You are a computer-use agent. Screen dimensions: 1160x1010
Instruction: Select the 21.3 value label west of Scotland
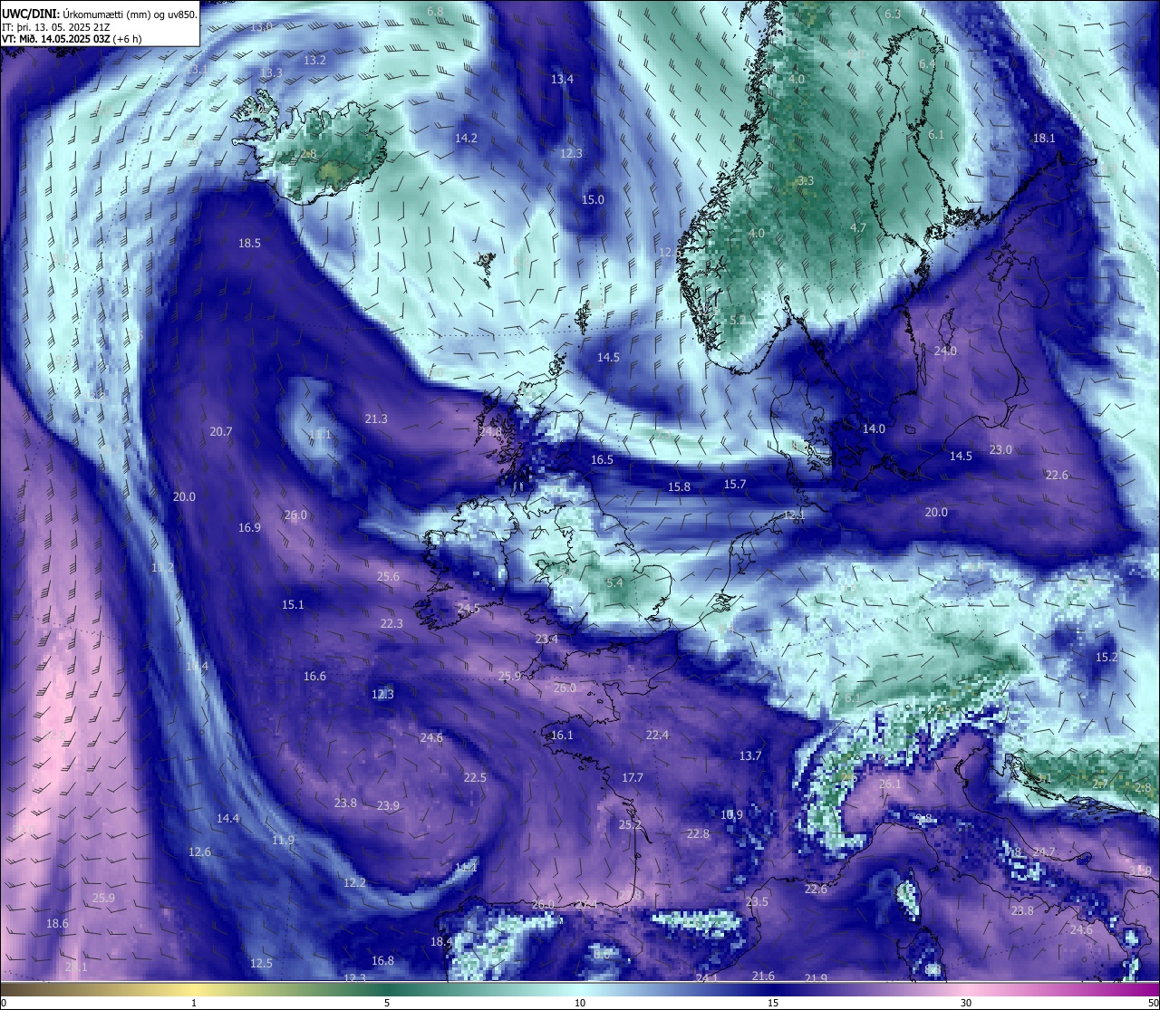376,419
